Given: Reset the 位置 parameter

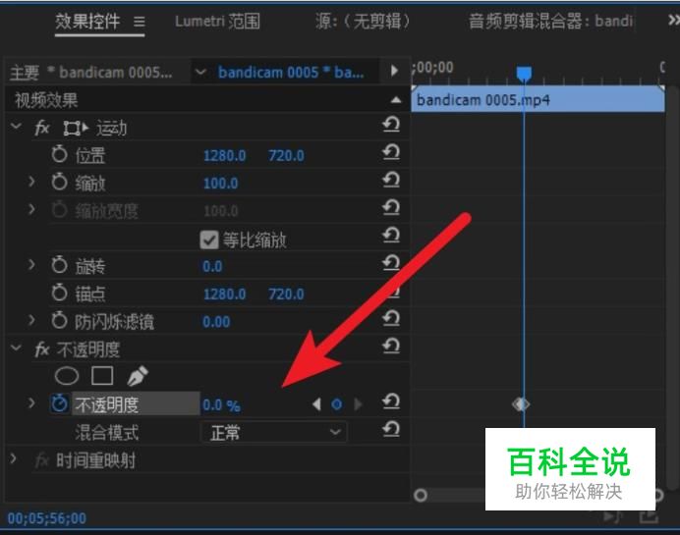Looking at the screenshot, I should 391,152.
